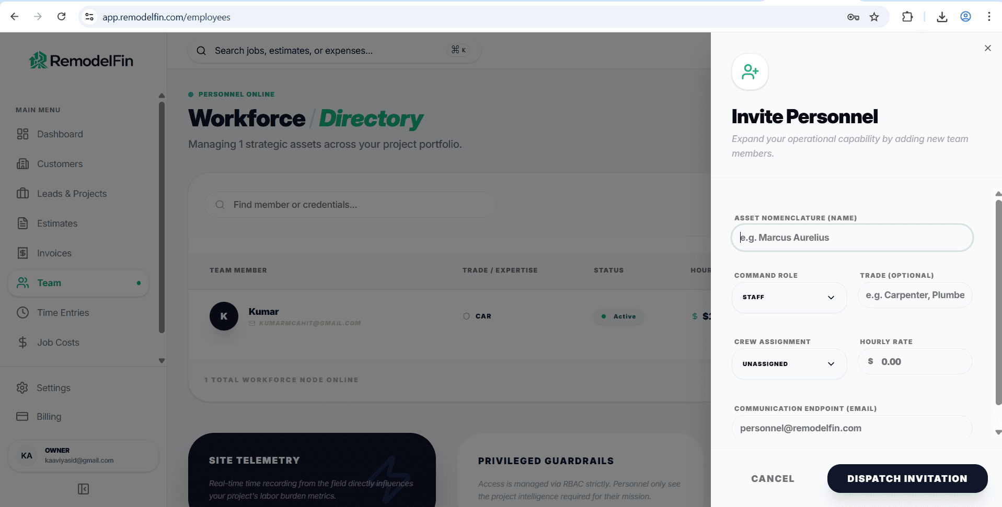Click the Trade optional field

[915, 295]
